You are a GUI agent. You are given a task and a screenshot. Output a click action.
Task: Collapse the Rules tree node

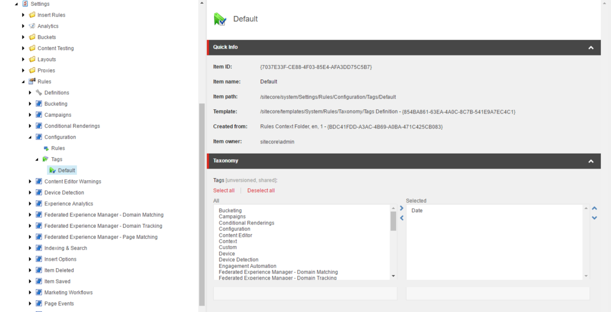tap(23, 82)
